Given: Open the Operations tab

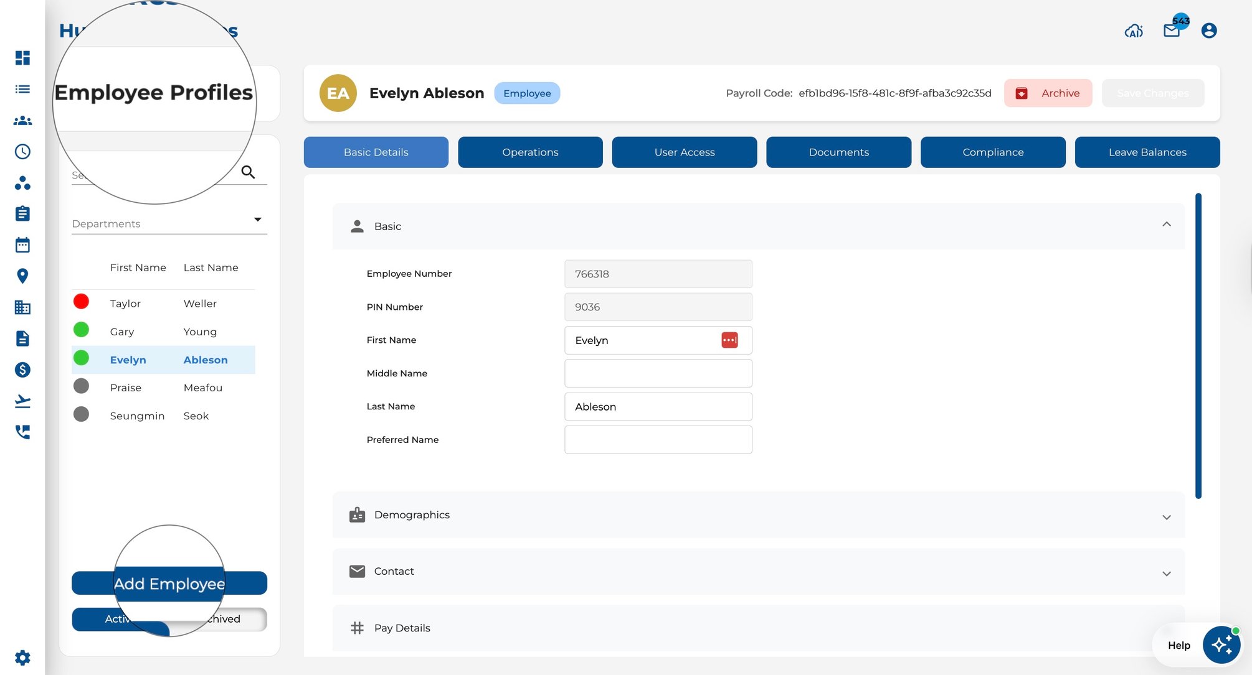Looking at the screenshot, I should click(530, 152).
